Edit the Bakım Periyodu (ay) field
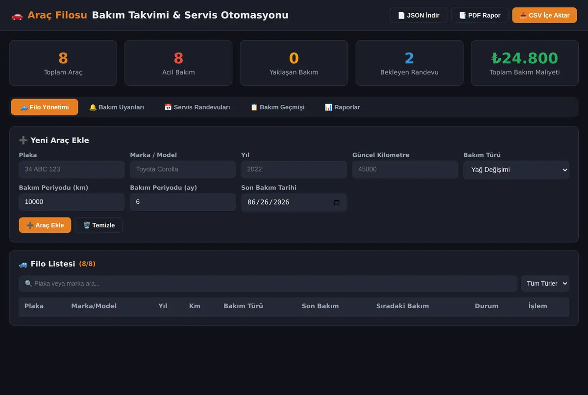Viewport: 588px width, 395px height. (x=183, y=202)
